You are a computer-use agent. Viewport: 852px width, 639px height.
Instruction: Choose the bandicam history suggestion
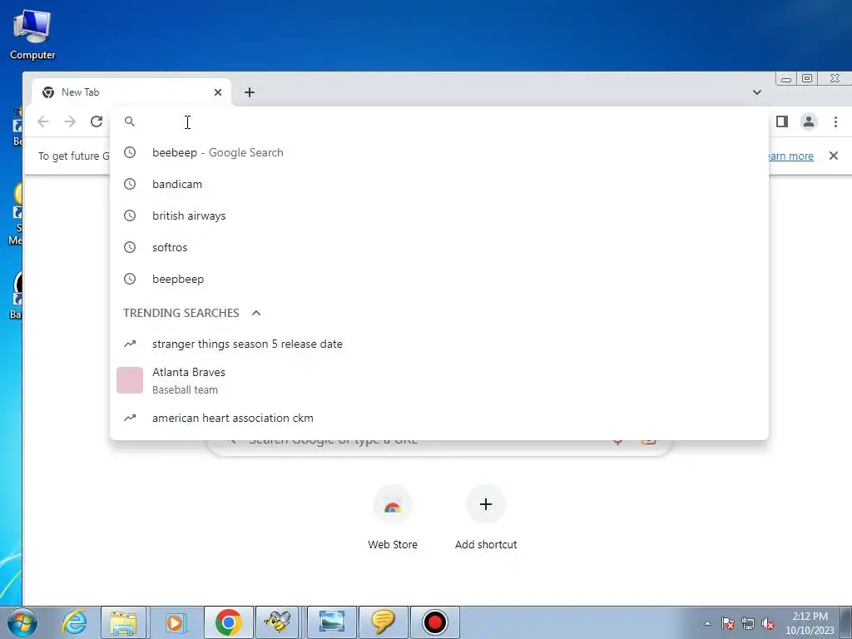tap(439, 184)
